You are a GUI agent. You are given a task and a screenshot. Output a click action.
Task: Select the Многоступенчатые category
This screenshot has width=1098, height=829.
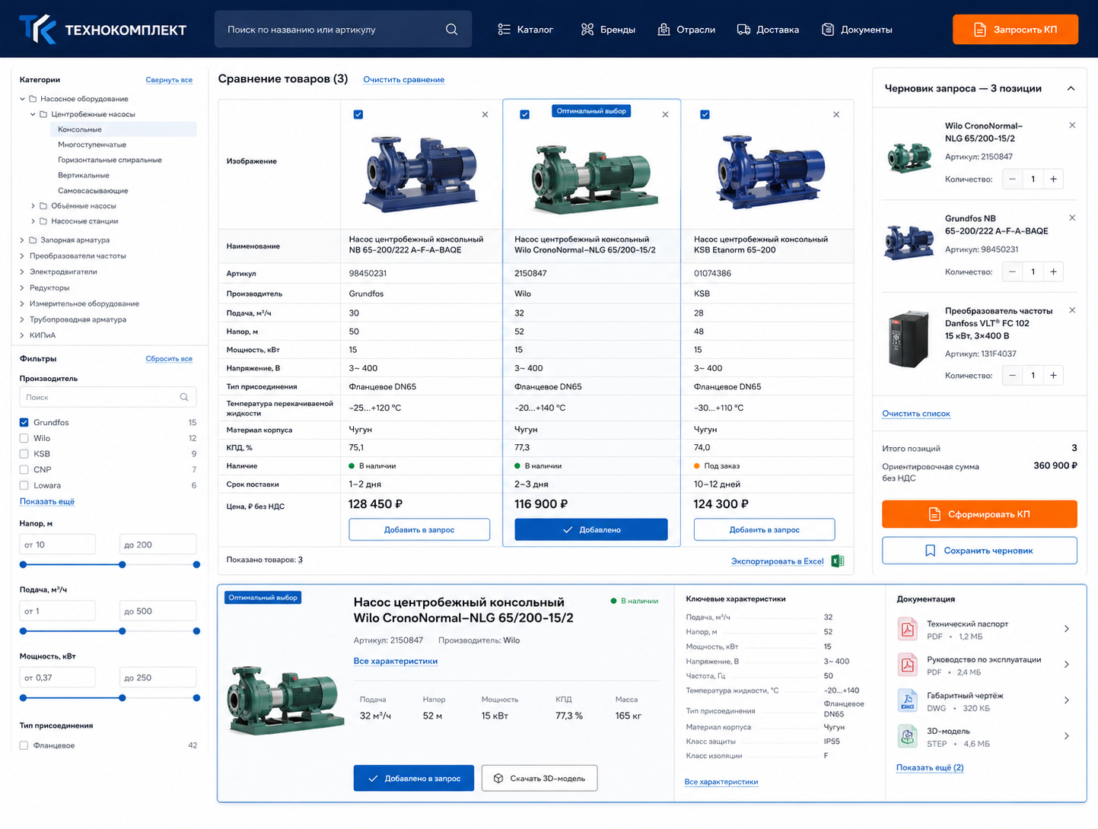point(92,145)
